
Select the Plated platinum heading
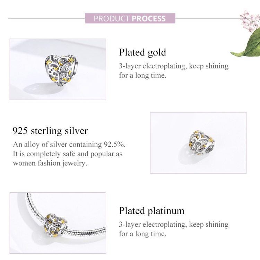pos(151,211)
